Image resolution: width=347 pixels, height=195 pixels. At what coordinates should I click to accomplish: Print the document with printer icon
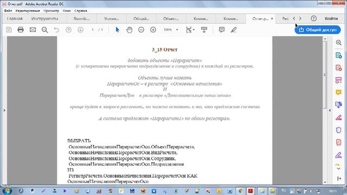[x=21, y=30]
